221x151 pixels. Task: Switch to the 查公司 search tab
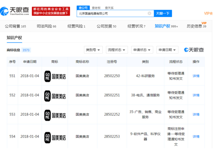(83, 8)
